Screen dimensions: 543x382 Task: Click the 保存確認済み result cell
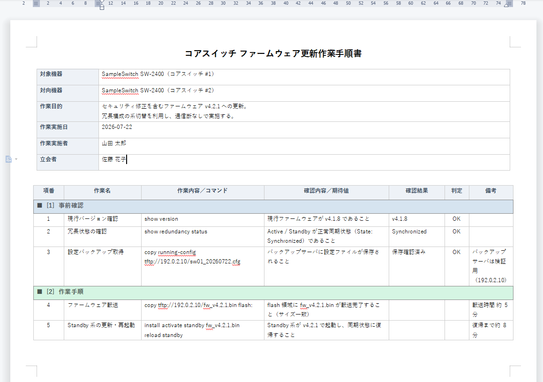pos(417,266)
